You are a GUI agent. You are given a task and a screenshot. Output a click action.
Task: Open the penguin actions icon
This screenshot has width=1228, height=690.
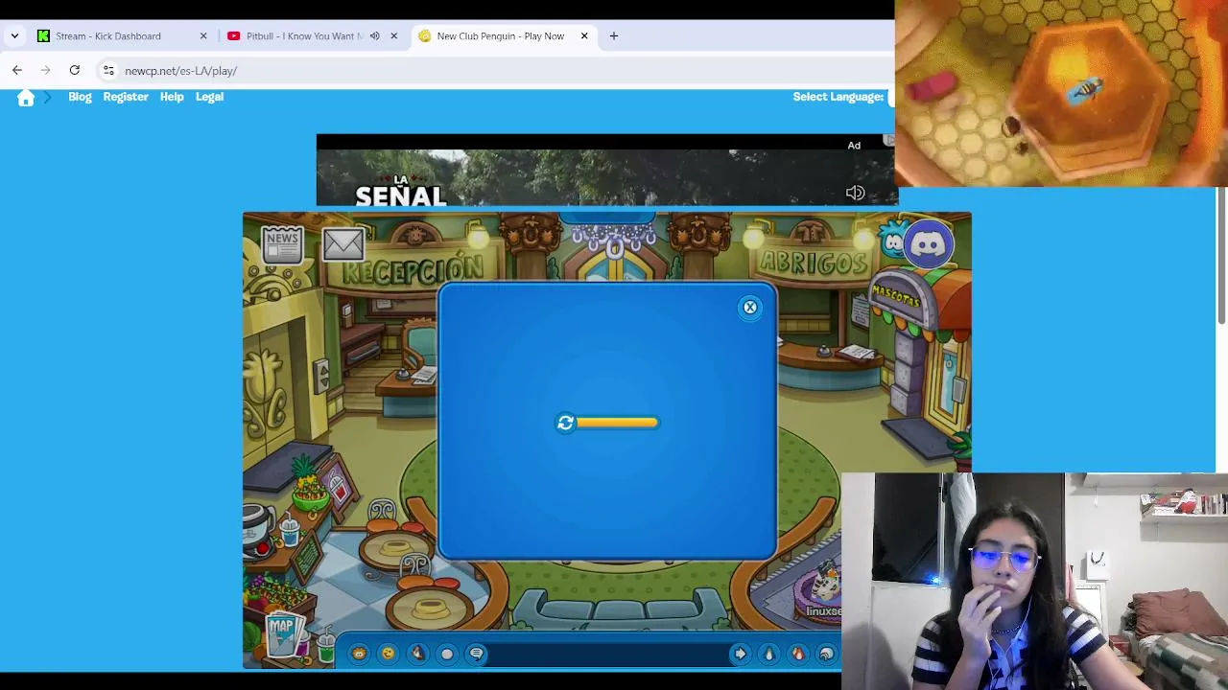[x=417, y=654]
